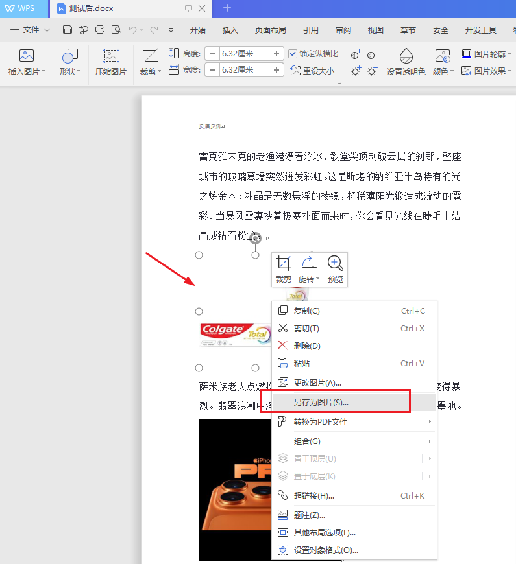This screenshot has width=516, height=564.
Task: Click the Save icon in quick access toolbar
Action: (x=68, y=29)
